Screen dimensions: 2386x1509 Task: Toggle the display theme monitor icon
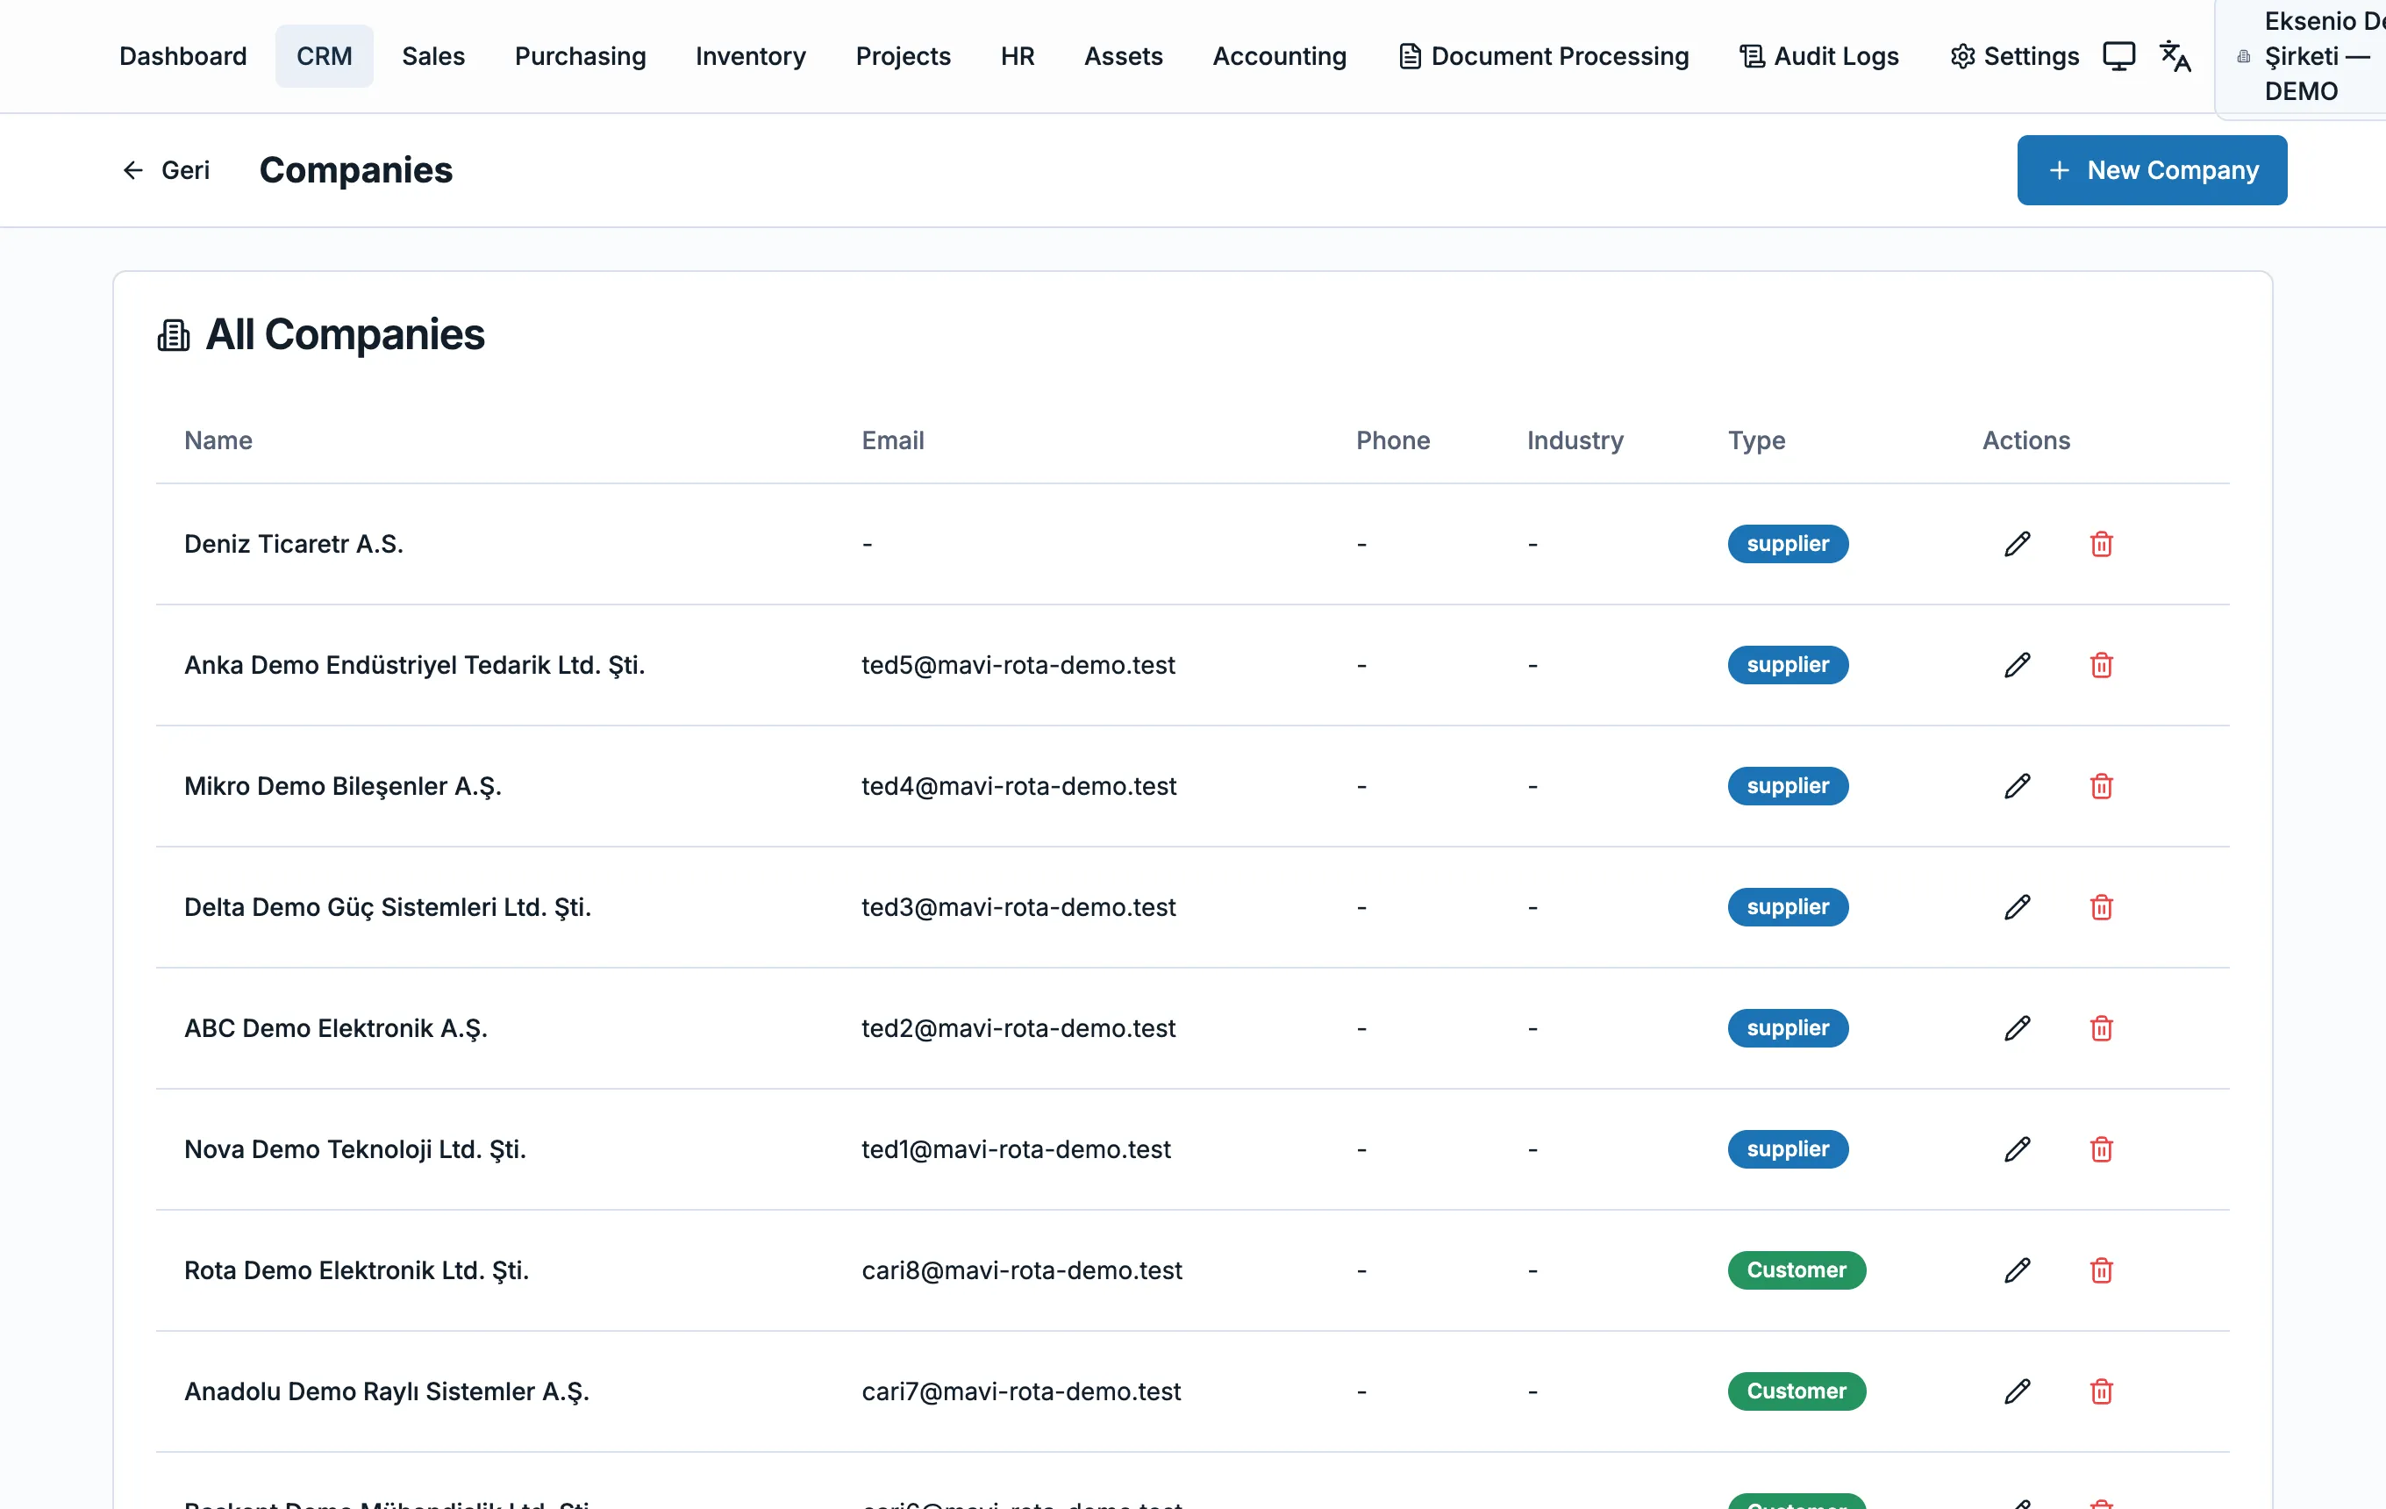click(2118, 56)
